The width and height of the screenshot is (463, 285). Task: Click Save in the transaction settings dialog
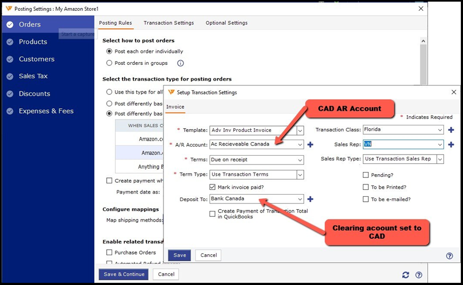tap(180, 255)
